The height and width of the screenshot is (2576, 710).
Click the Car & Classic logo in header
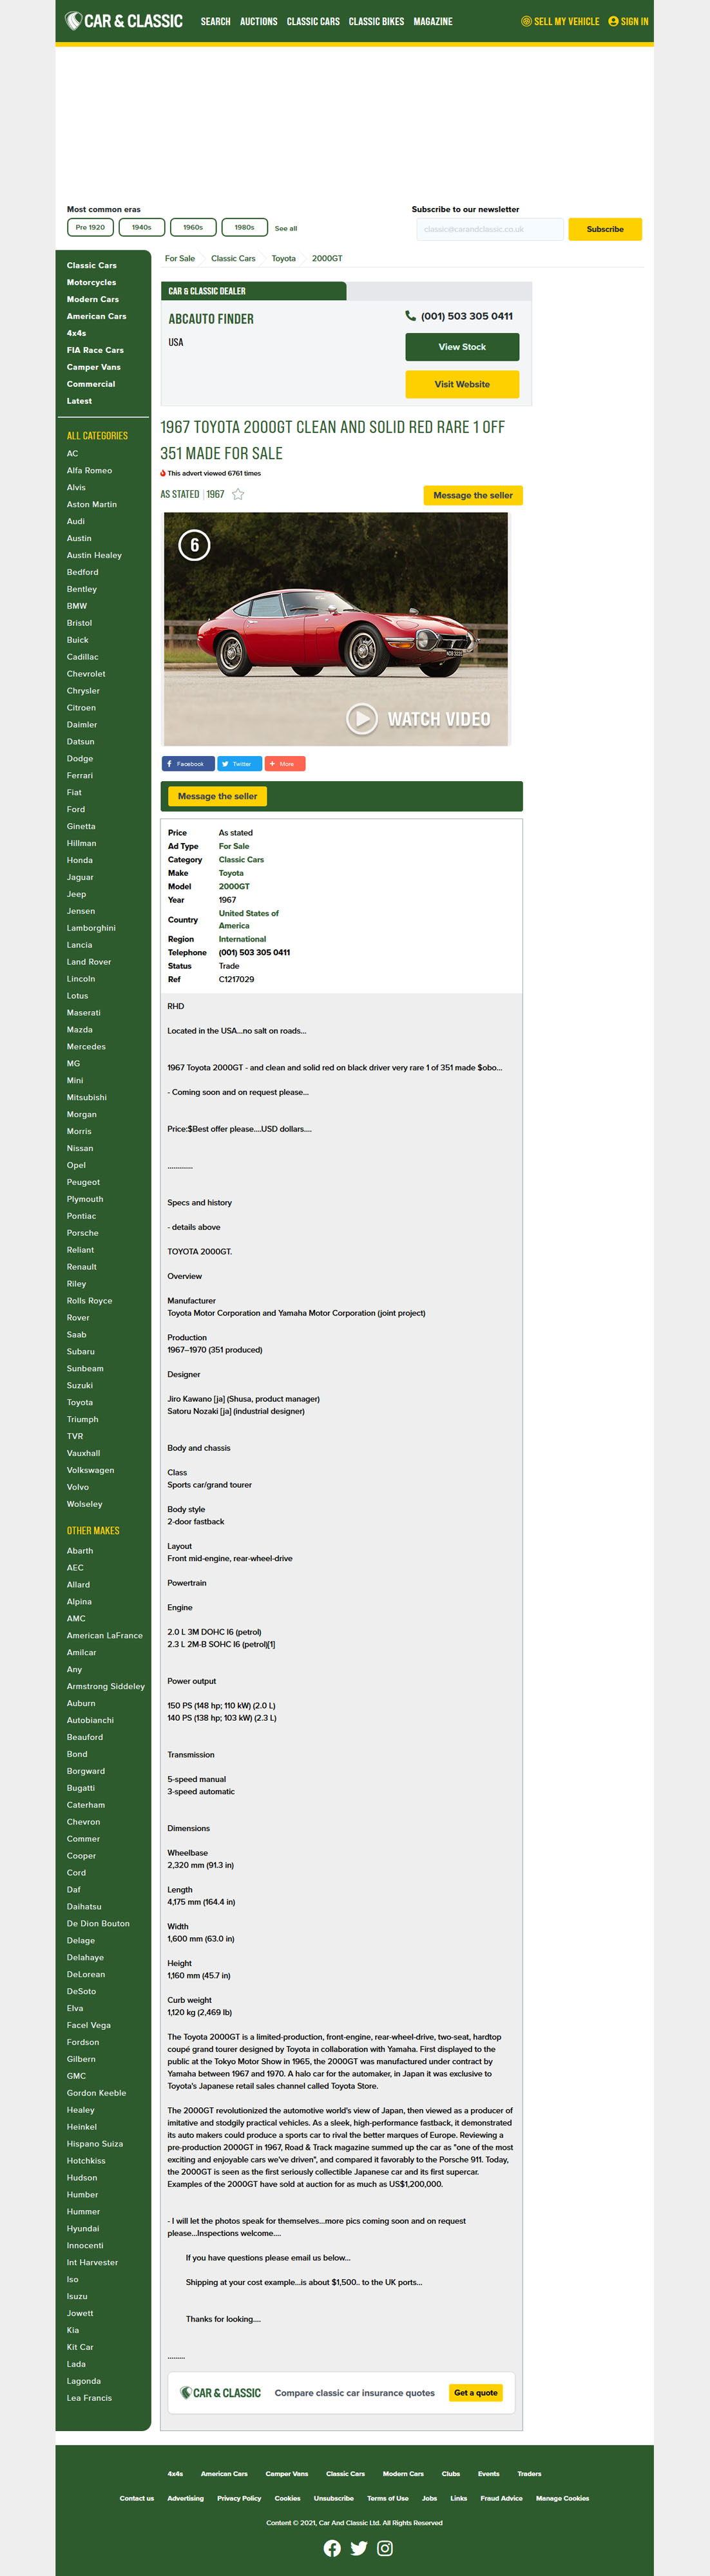pos(124,21)
